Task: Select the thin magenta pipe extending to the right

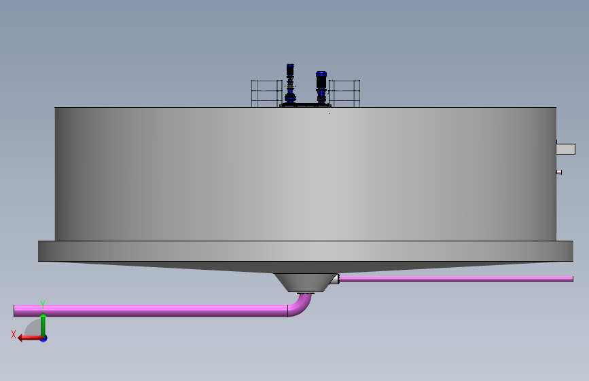Action: (x=456, y=279)
